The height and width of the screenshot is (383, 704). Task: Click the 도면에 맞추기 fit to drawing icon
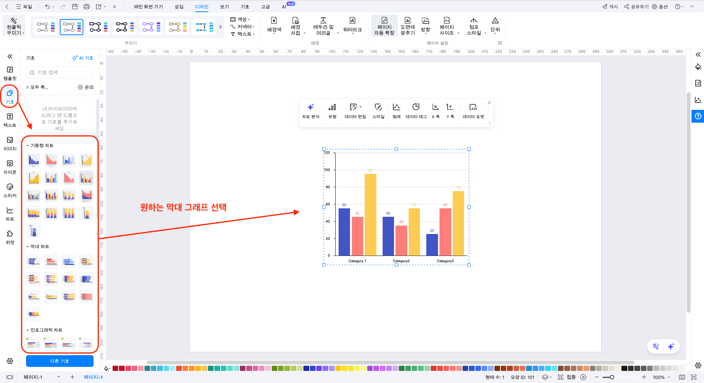[x=407, y=26]
